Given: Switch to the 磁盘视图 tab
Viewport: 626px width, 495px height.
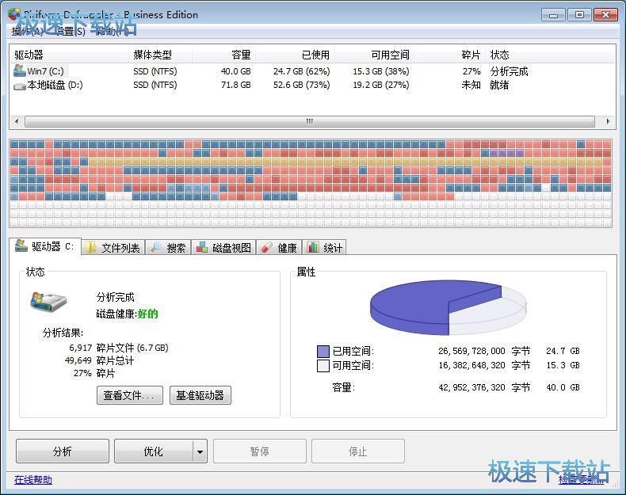Looking at the screenshot, I should click(x=223, y=248).
